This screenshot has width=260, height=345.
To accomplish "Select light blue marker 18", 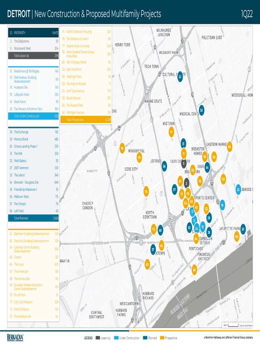I will coord(222,205).
